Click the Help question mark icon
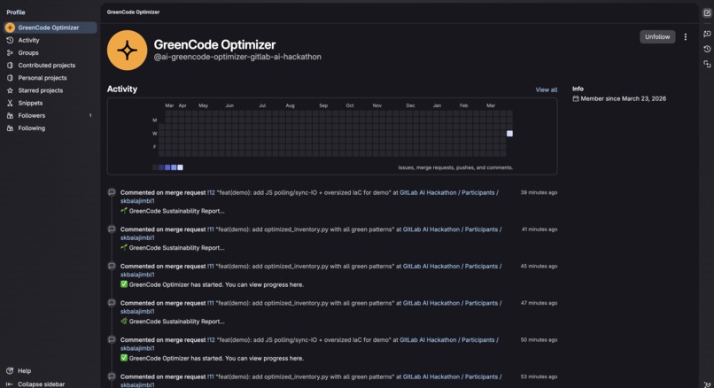Screen dimensions: 714x388 (x=10, y=370)
